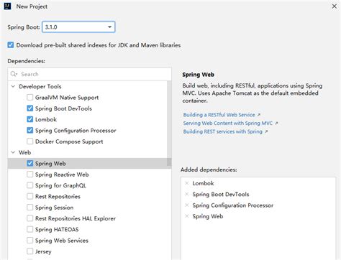This screenshot has width=341, height=260.
Task: Select the Spring Reactive Web item
Action: [62, 175]
